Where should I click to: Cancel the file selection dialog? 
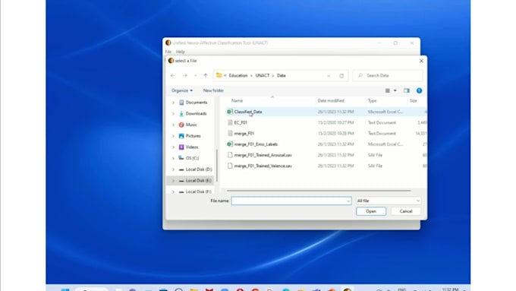(x=406, y=211)
